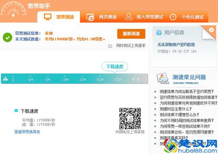Open the 查看带宽换算表 link
The image size is (218, 154).
(27, 132)
